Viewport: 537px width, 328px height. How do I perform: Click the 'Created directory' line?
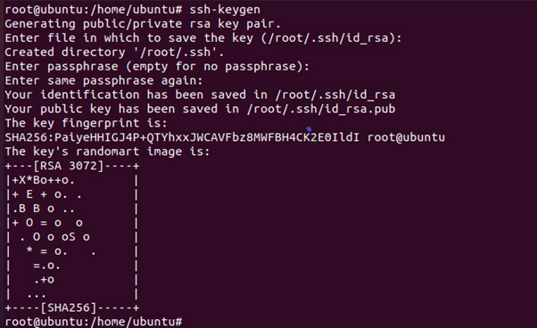click(114, 52)
